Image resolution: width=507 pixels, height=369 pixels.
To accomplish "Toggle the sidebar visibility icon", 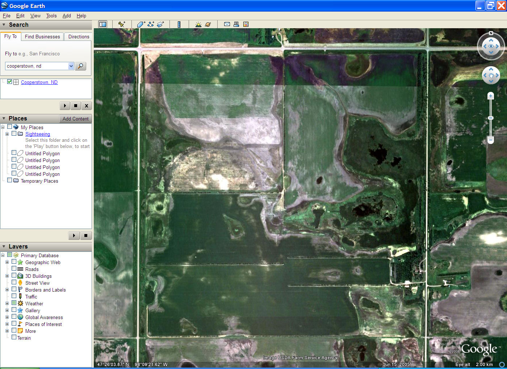I will [x=103, y=24].
